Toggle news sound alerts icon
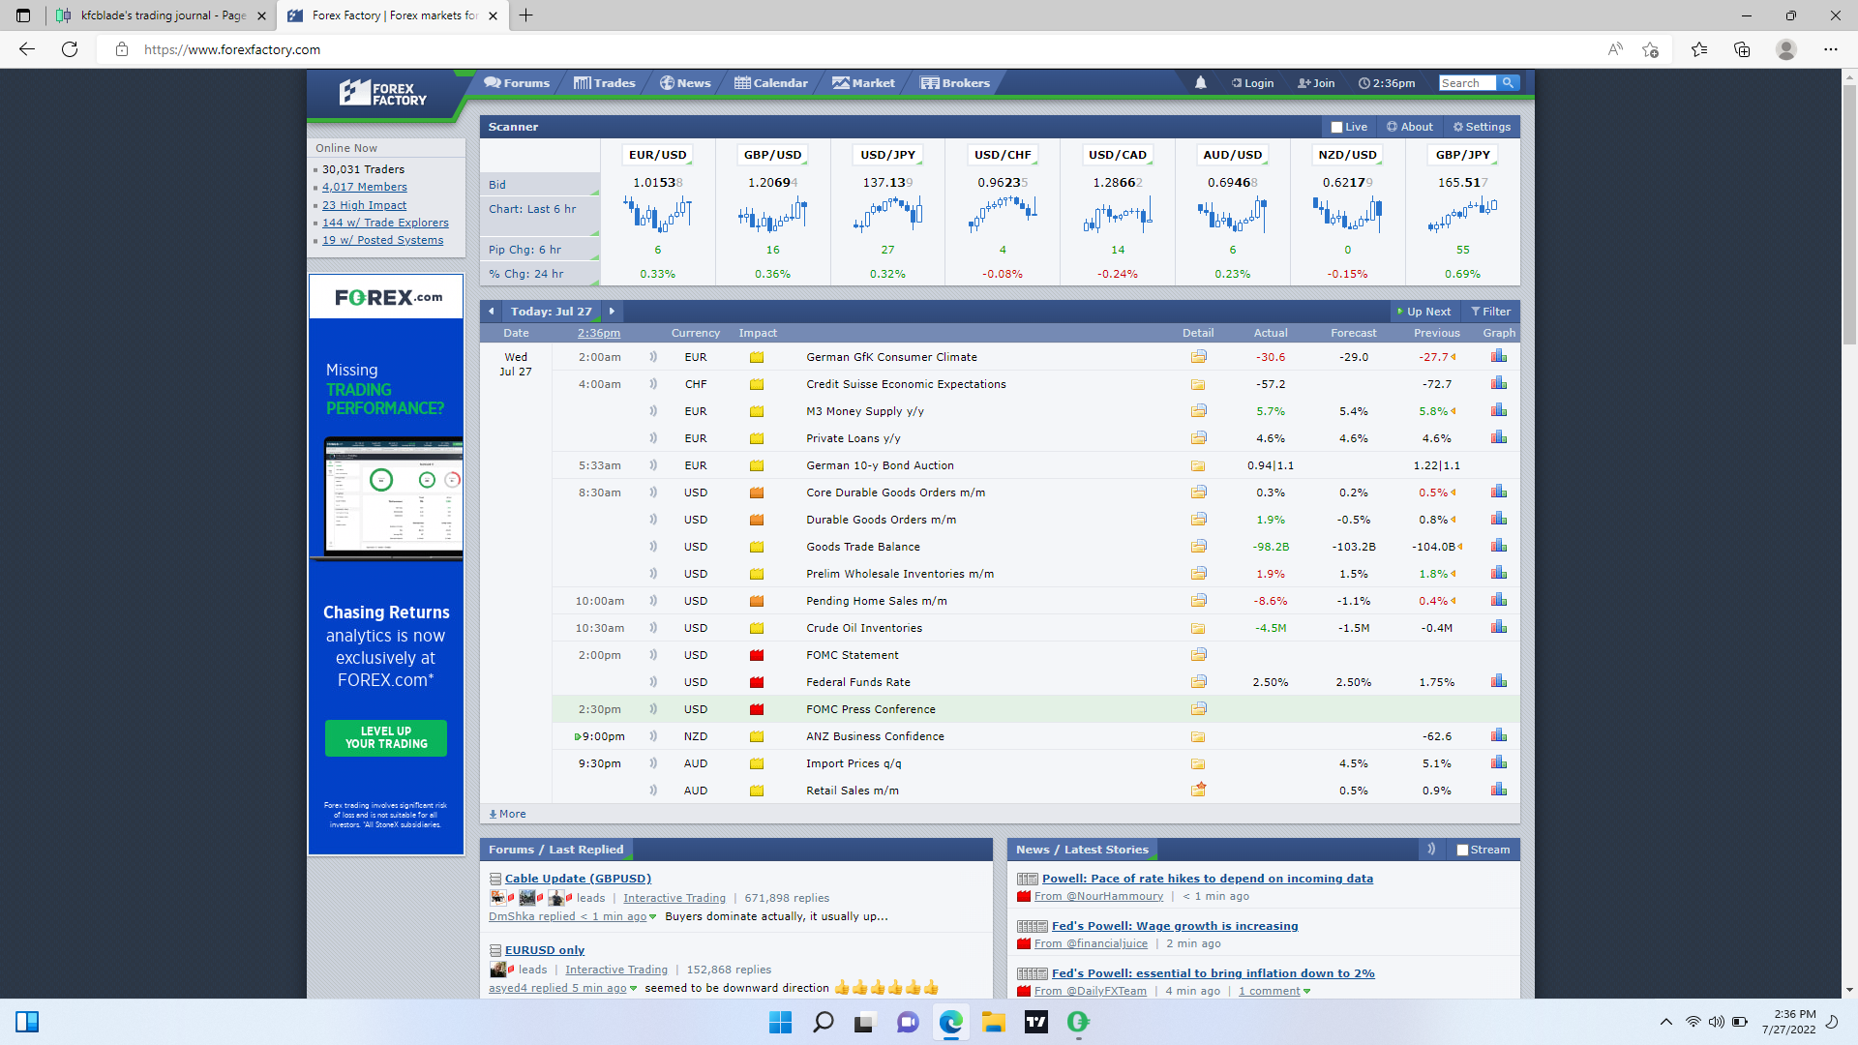 tap(1431, 849)
